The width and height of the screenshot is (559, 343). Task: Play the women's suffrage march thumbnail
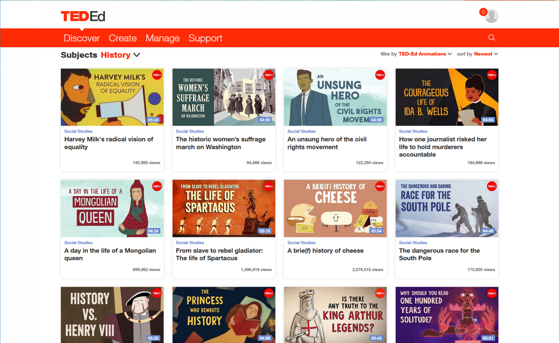click(x=224, y=97)
